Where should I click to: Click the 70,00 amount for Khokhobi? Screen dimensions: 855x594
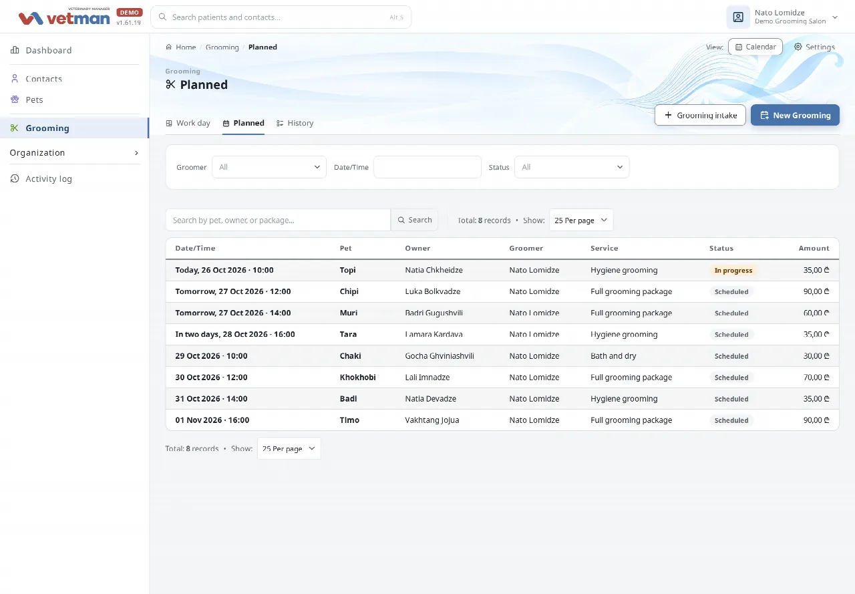[816, 378]
